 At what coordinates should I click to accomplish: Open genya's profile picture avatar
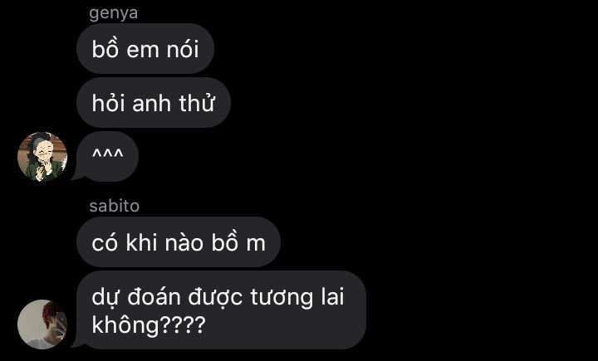pyautogui.click(x=42, y=156)
